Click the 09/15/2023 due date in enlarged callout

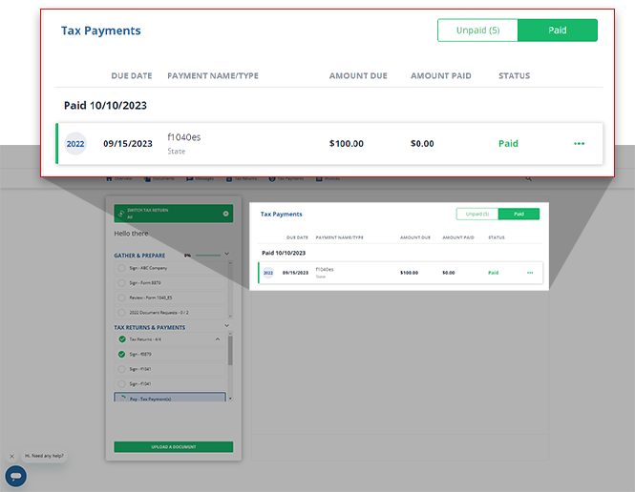[128, 144]
